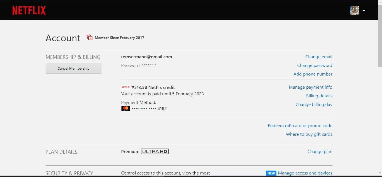Add a phone number

pos(313,74)
